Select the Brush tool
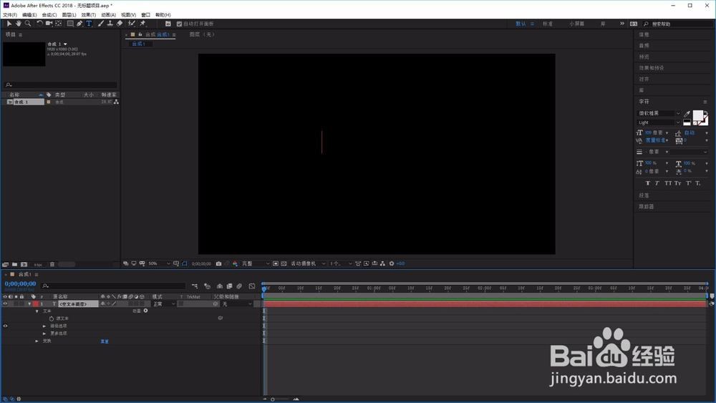The image size is (716, 403). pyautogui.click(x=100, y=24)
